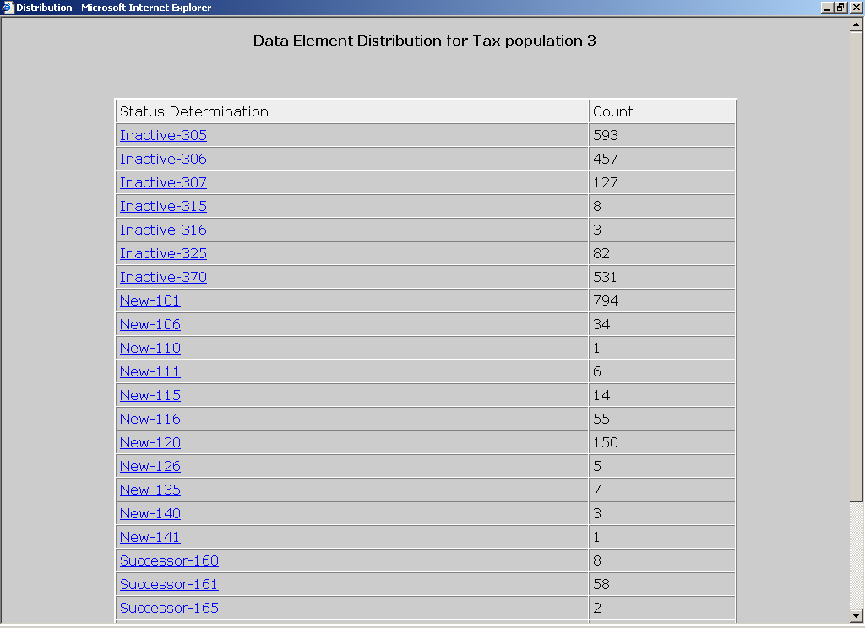Follow the New-120 link
This screenshot has width=865, height=628.
point(150,443)
